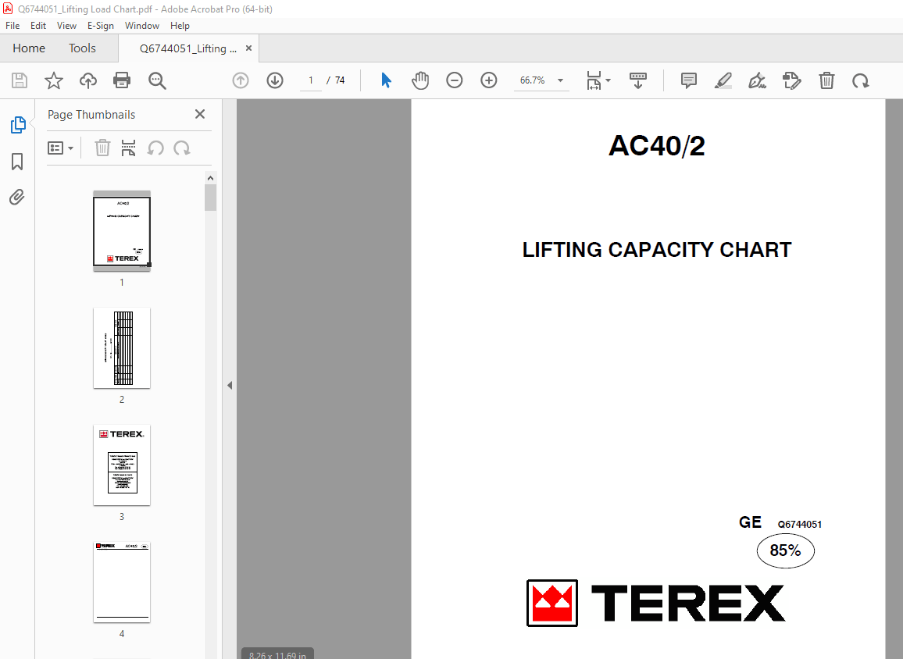This screenshot has width=903, height=659.
Task: Print the lifting capacity chart document
Action: point(122,80)
